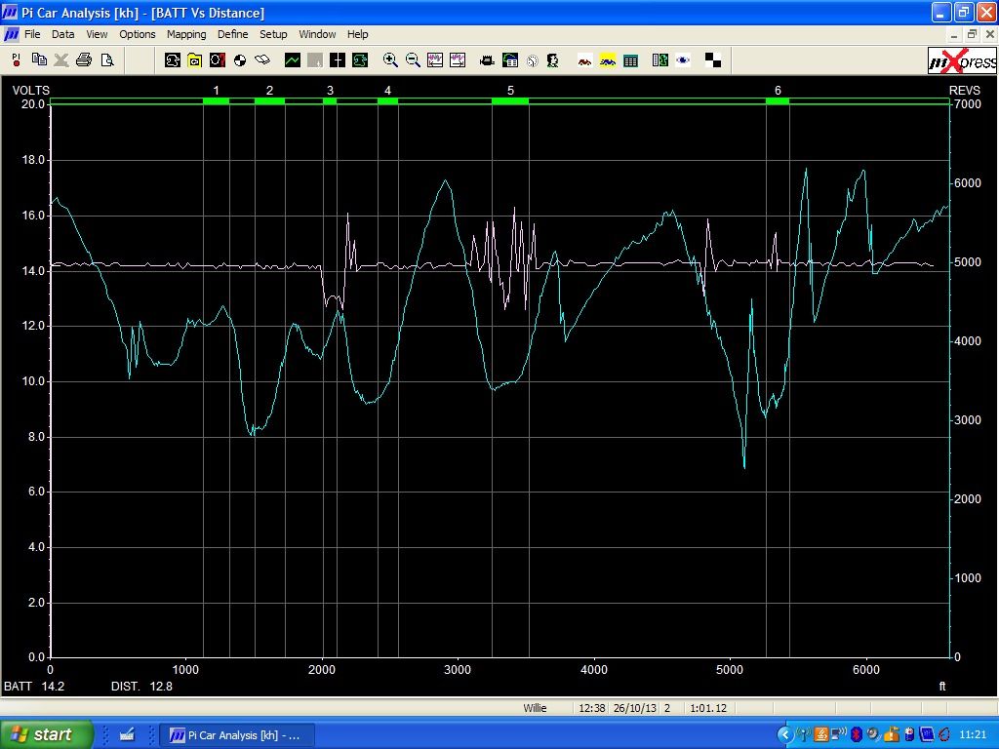Select track sector marker 6

(778, 100)
